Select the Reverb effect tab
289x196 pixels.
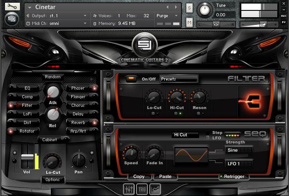[x=78, y=123]
